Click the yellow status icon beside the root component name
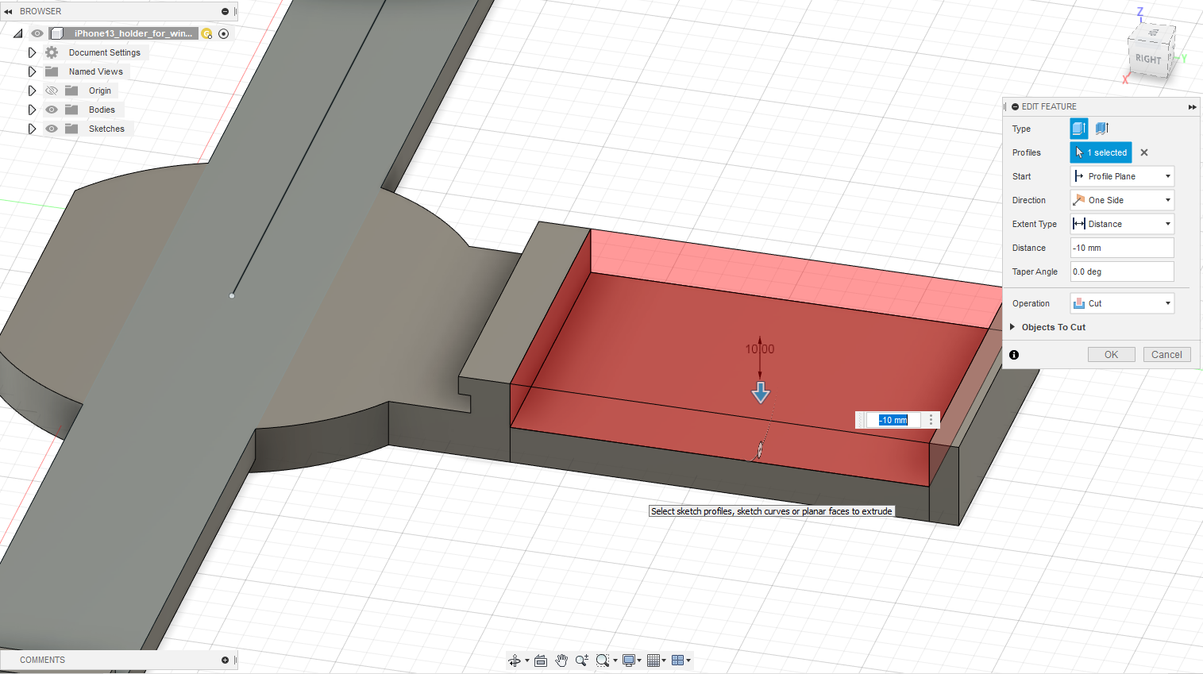Viewport: 1203px width, 674px height. tap(206, 33)
